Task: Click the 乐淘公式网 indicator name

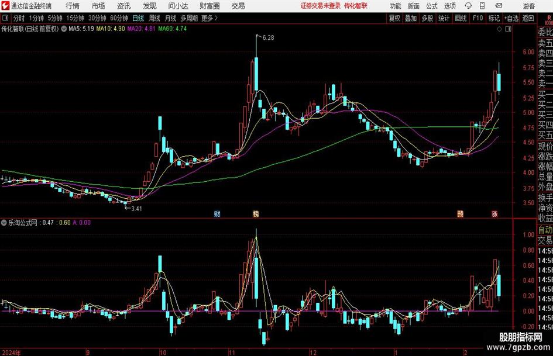Action: coord(23,223)
